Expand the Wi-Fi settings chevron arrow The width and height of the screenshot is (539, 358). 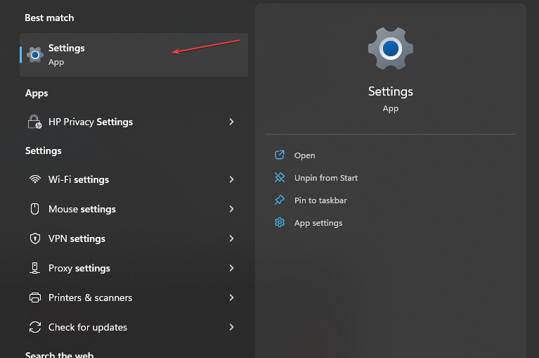[231, 179]
